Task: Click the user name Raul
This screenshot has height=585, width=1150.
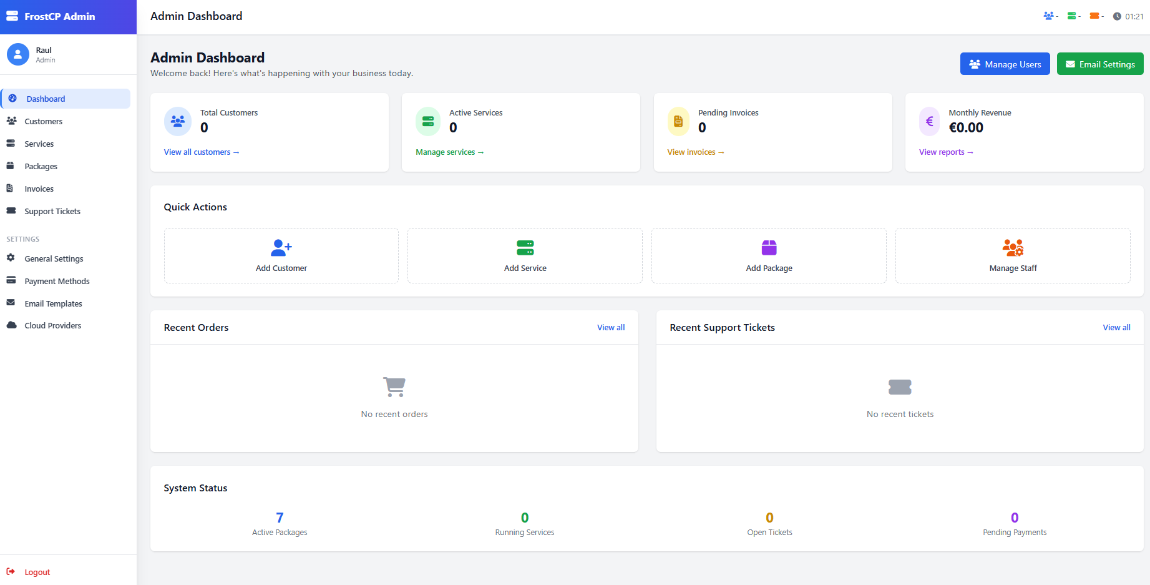Action: pos(44,50)
